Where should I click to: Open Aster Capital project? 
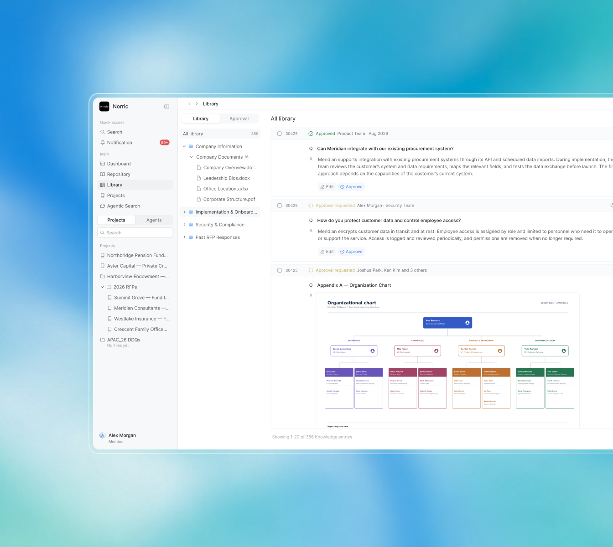tap(135, 266)
